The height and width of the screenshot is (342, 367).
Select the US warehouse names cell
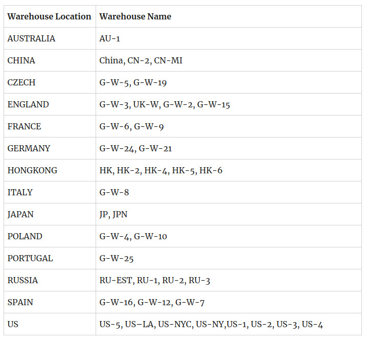coord(228,325)
